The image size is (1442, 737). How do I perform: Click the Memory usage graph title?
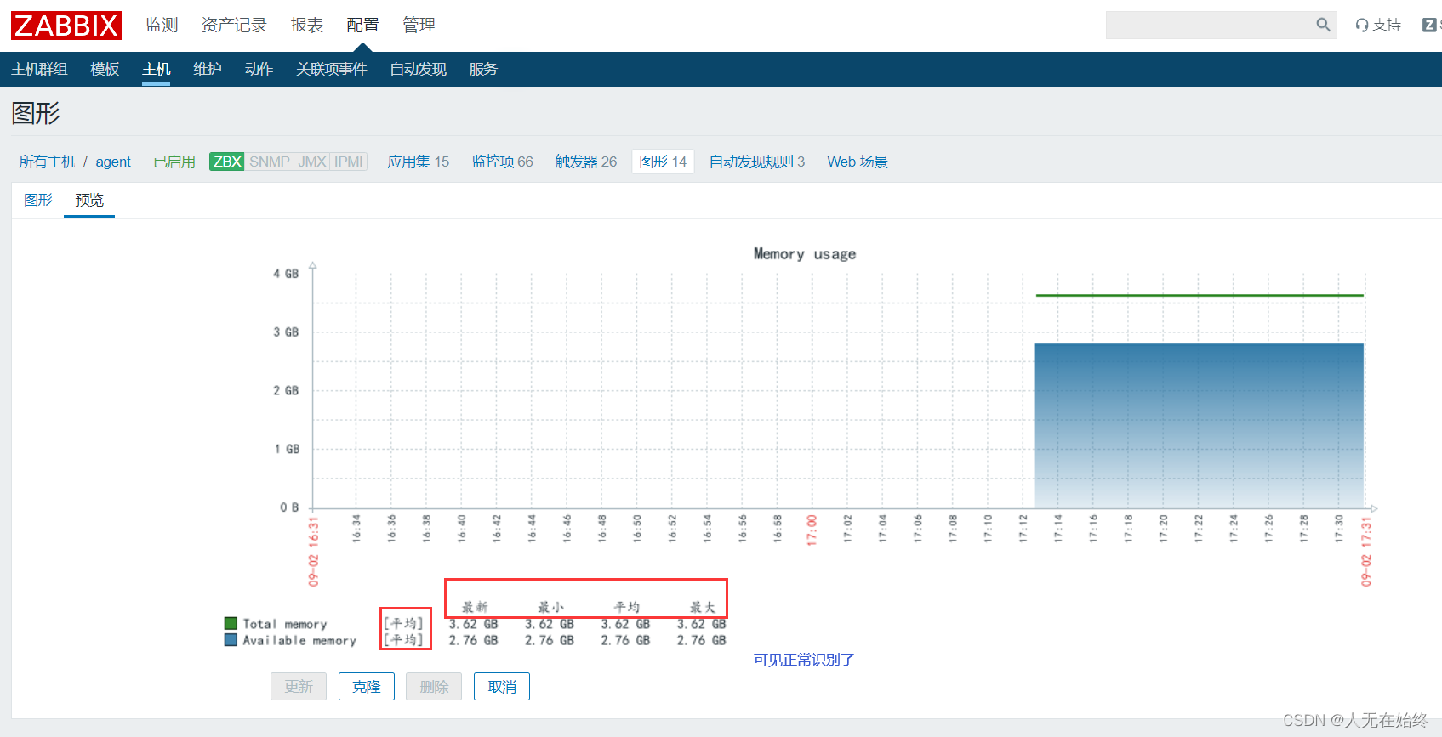(805, 253)
